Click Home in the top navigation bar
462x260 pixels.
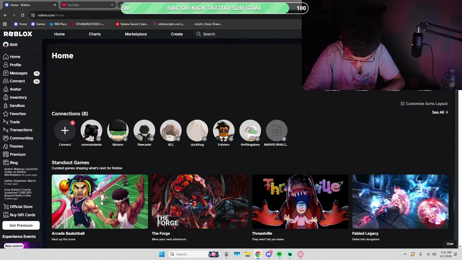59,34
